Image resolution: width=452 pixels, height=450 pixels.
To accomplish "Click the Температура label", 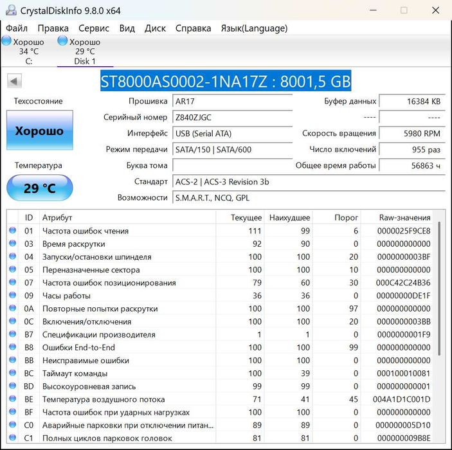I will 39,165.
